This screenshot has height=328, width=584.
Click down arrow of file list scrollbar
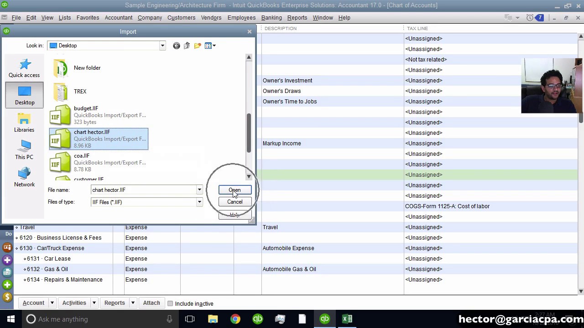(249, 176)
